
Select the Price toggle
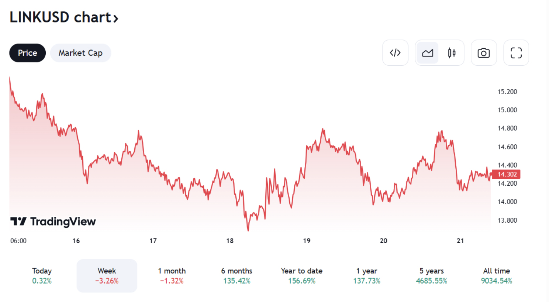coord(28,53)
